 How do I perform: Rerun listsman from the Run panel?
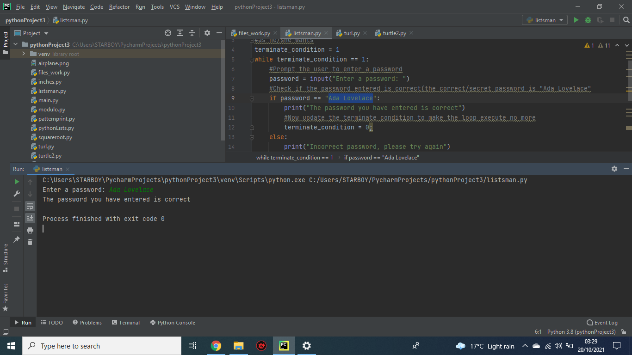point(17,182)
